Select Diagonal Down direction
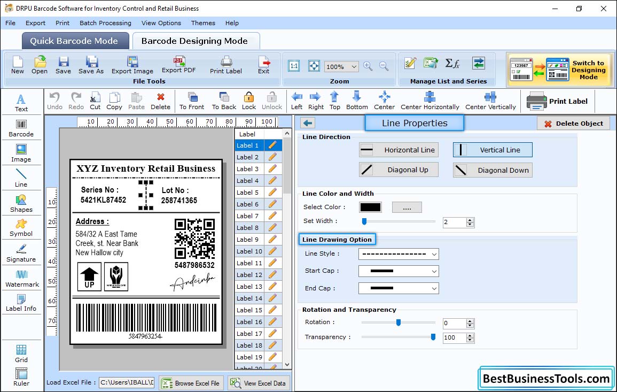 point(493,170)
